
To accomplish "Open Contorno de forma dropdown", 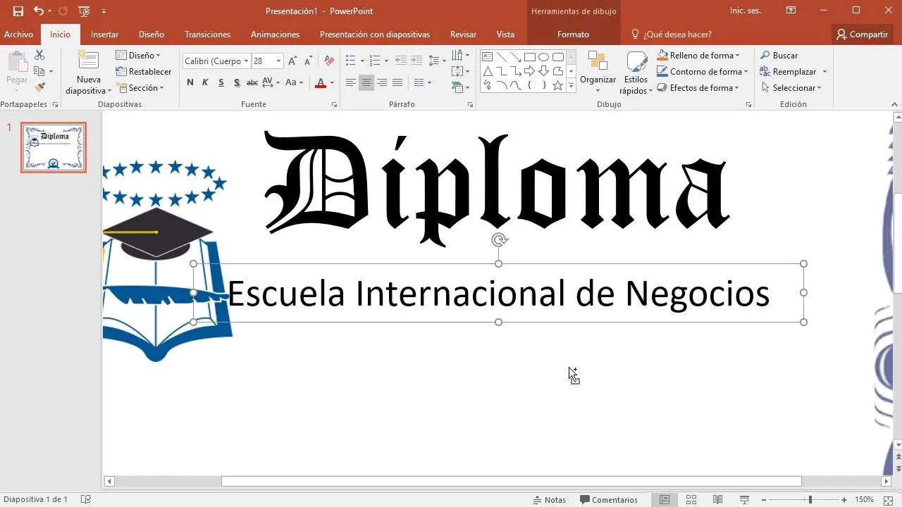I will click(x=703, y=71).
